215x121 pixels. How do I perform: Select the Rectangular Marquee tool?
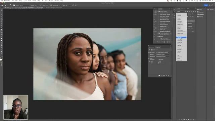(x=1, y=12)
